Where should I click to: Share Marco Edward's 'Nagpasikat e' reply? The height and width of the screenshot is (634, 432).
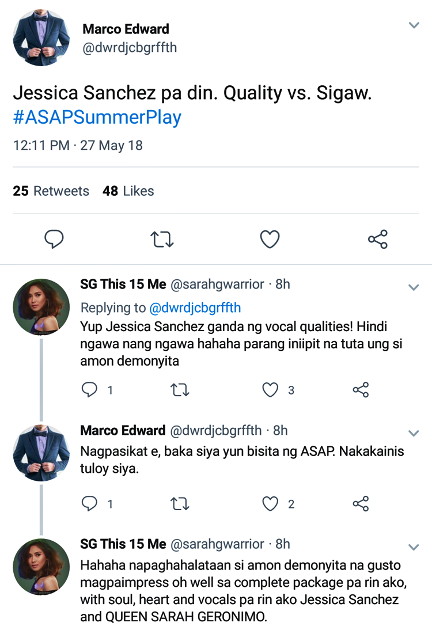click(361, 504)
